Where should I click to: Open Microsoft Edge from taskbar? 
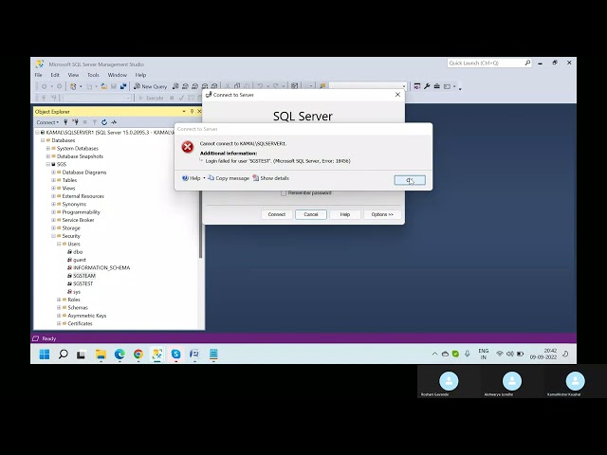tap(120, 354)
